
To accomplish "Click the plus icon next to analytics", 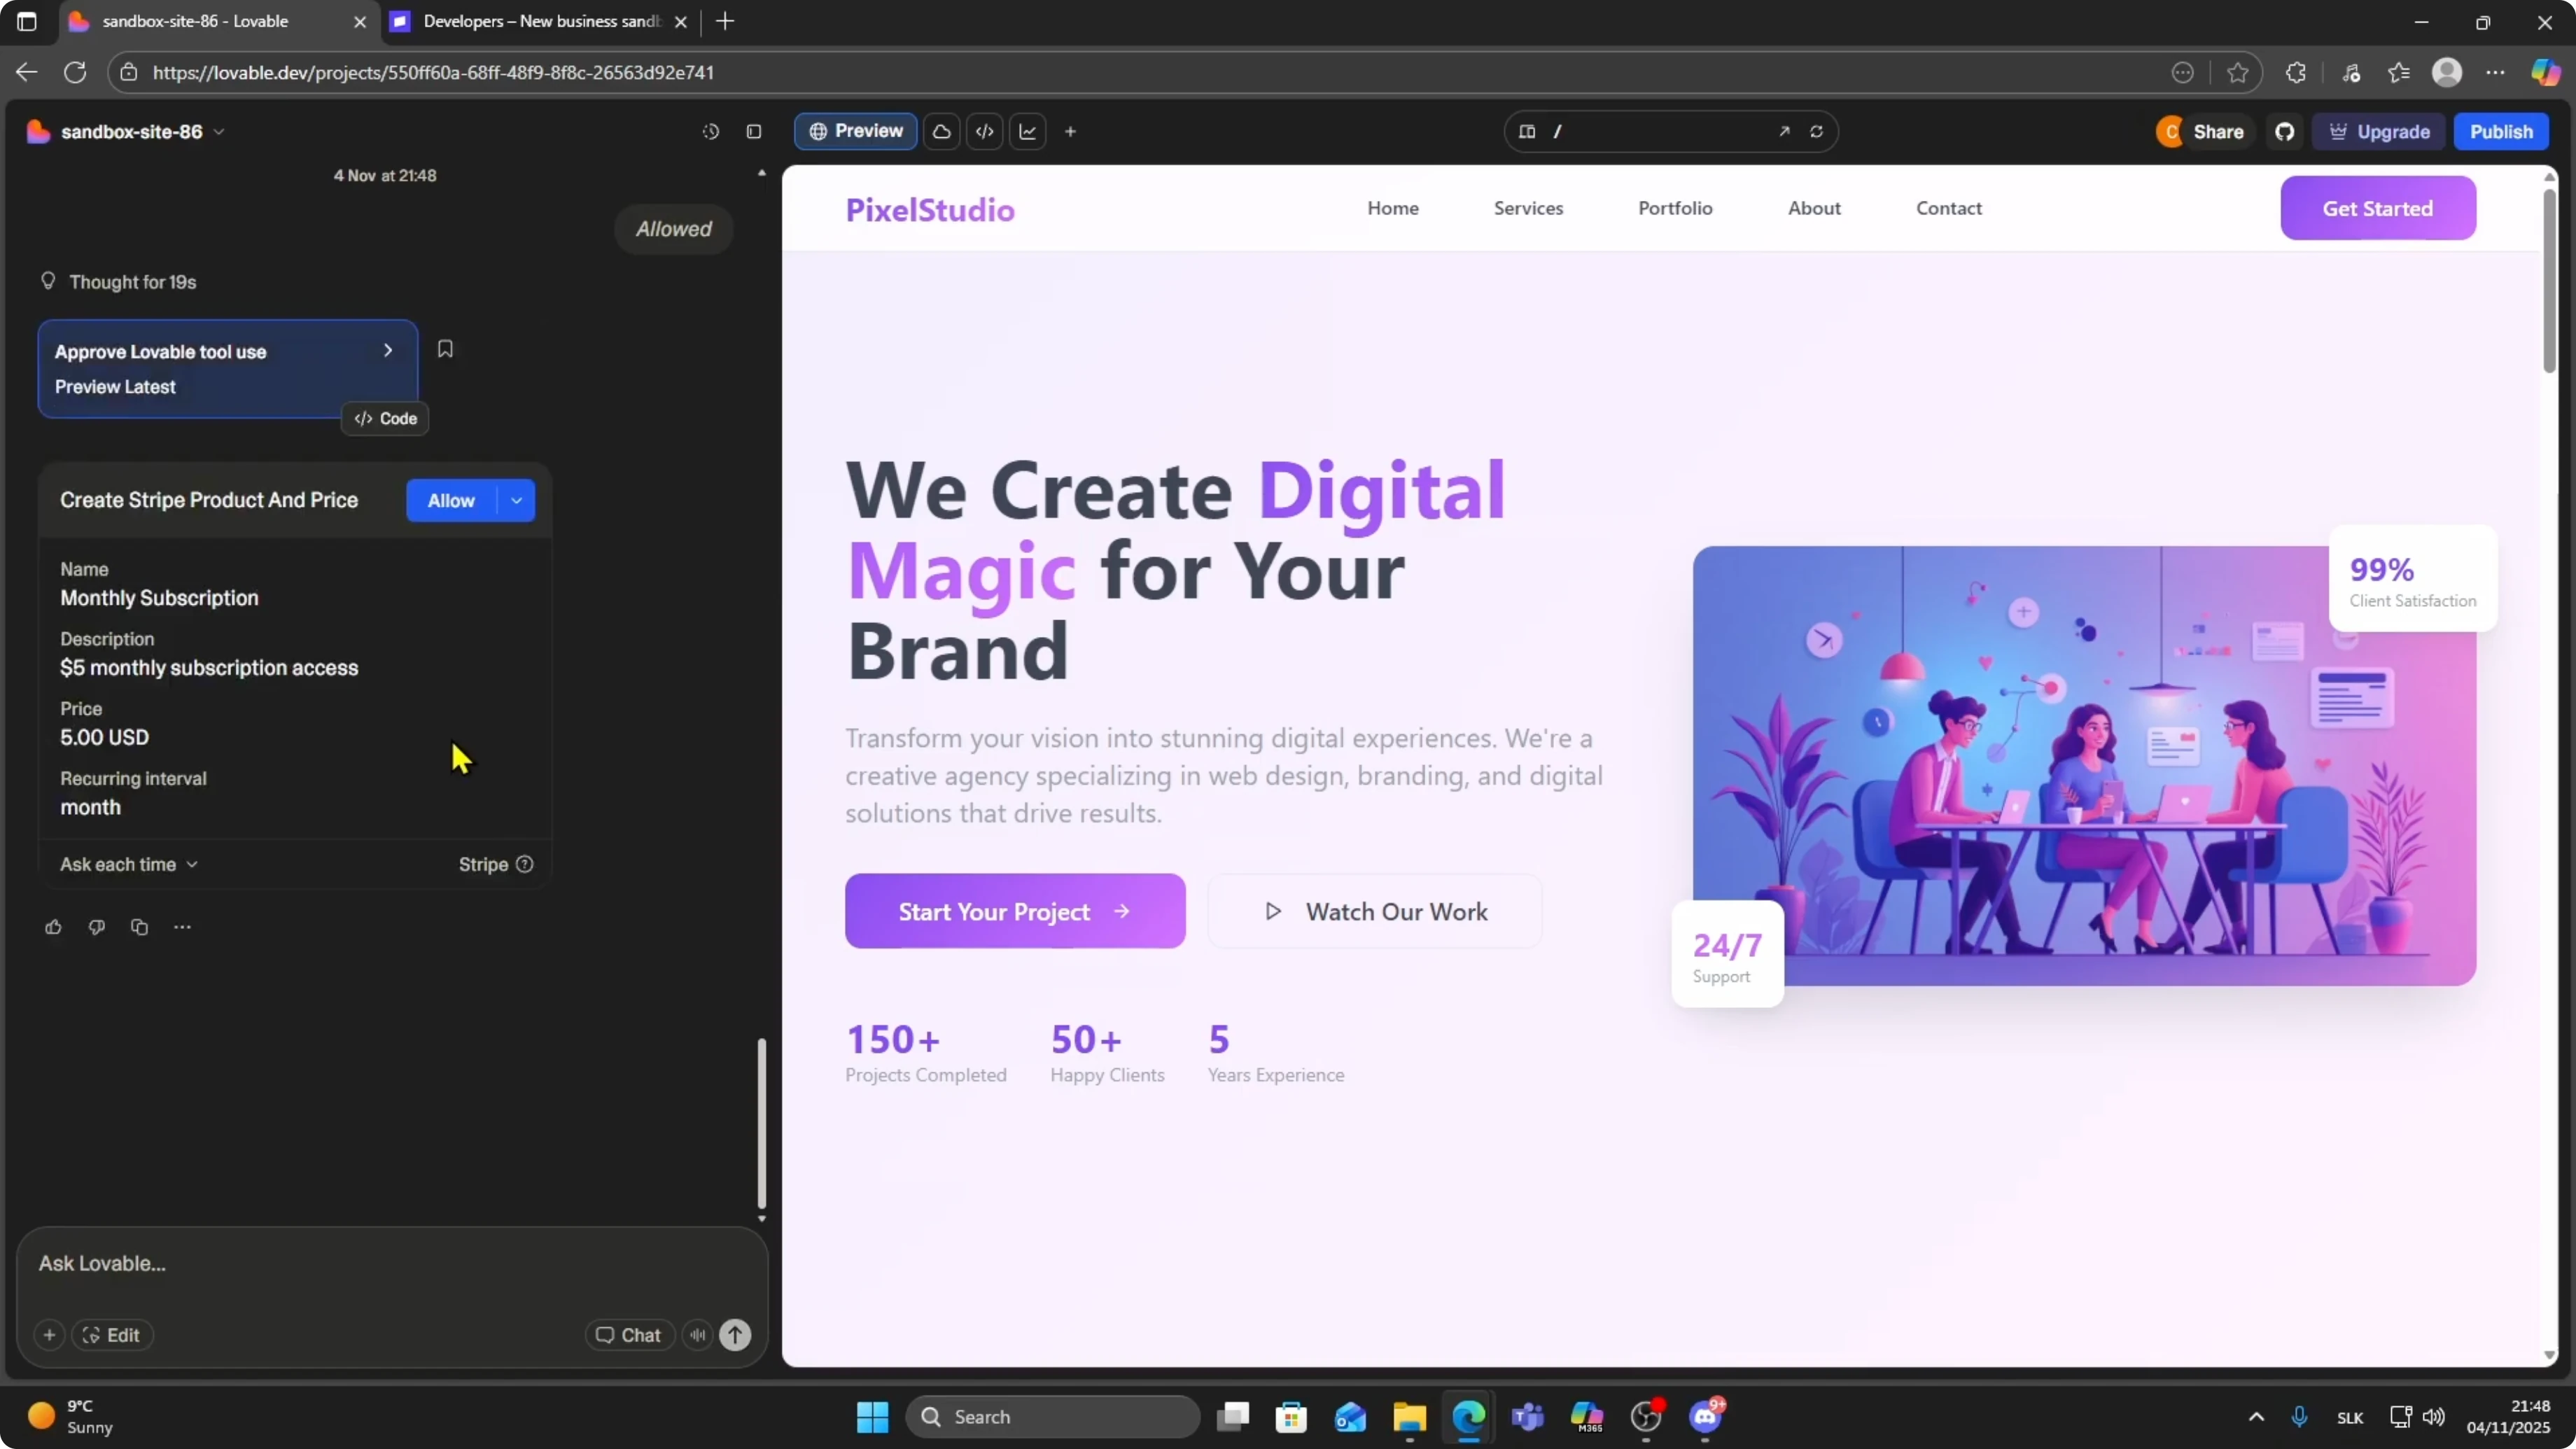I will pyautogui.click(x=1070, y=132).
